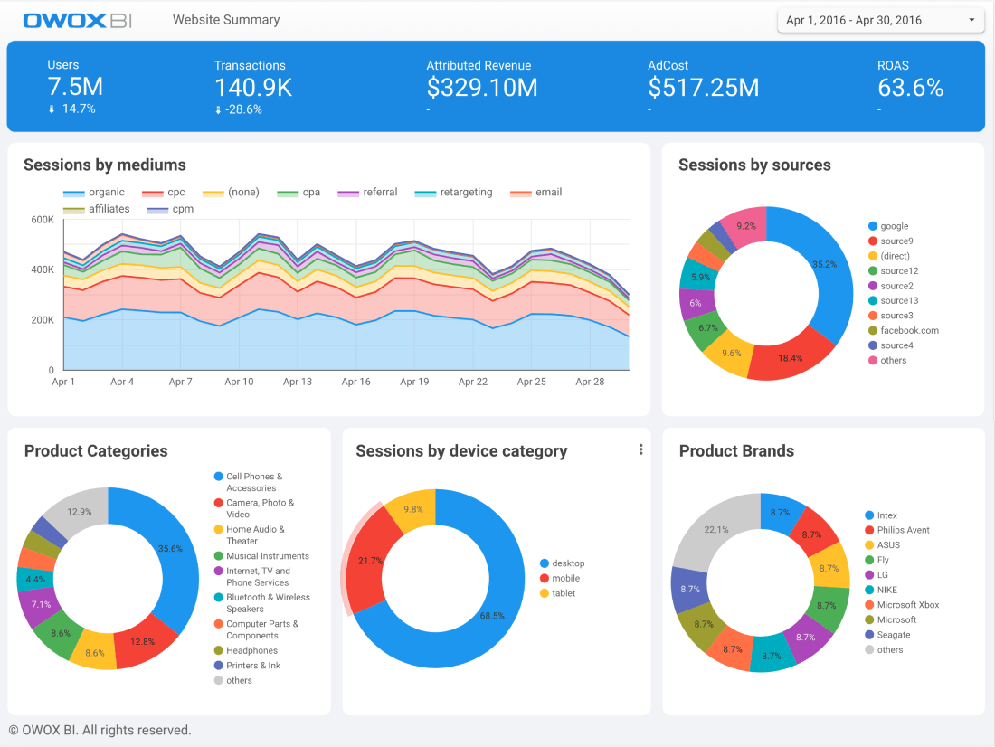Viewport: 995px width, 747px height.
Task: Click the google legend entry in Sessions by sources
Action: [x=888, y=226]
